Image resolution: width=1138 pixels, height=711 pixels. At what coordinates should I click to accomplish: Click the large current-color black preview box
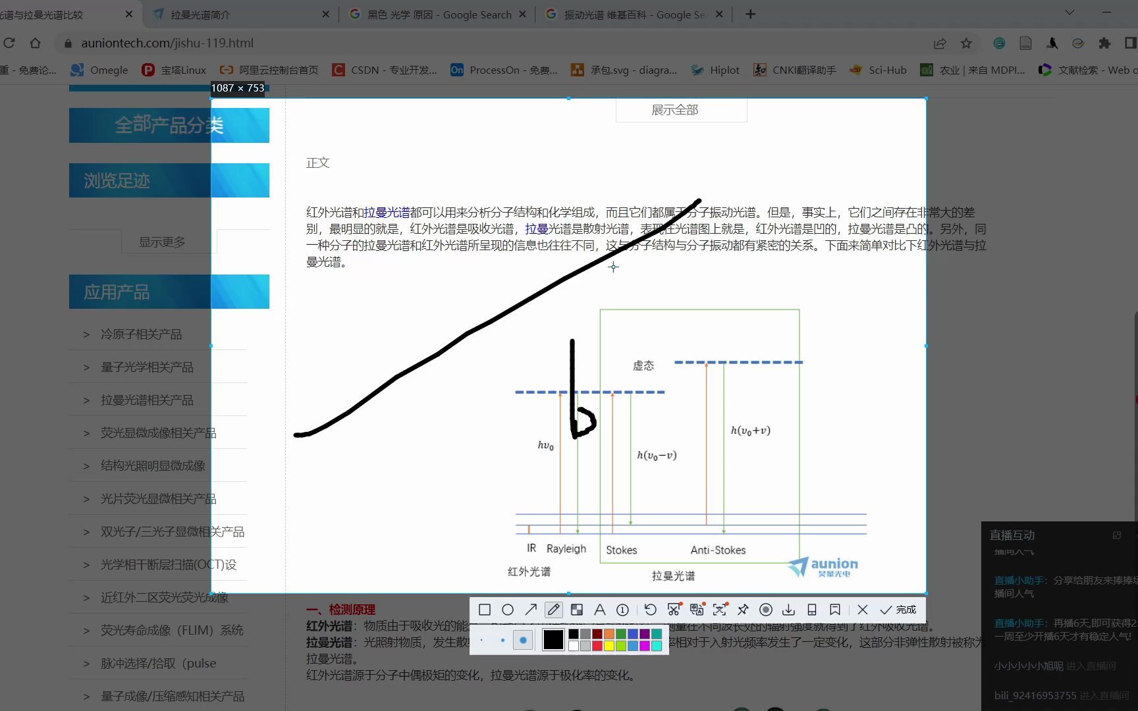click(x=553, y=640)
